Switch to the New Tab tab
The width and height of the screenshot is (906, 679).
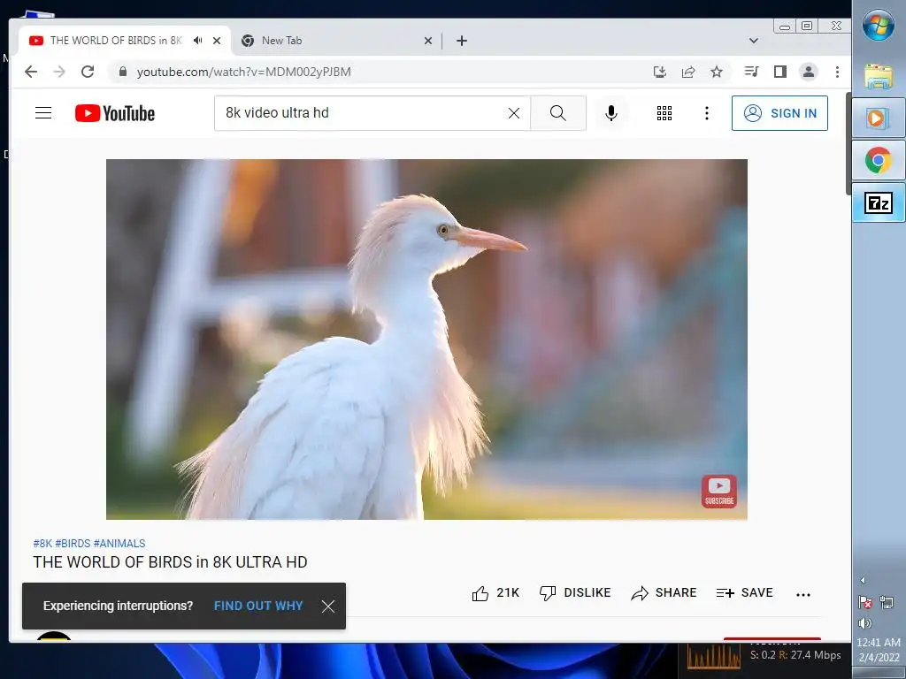[x=336, y=41]
